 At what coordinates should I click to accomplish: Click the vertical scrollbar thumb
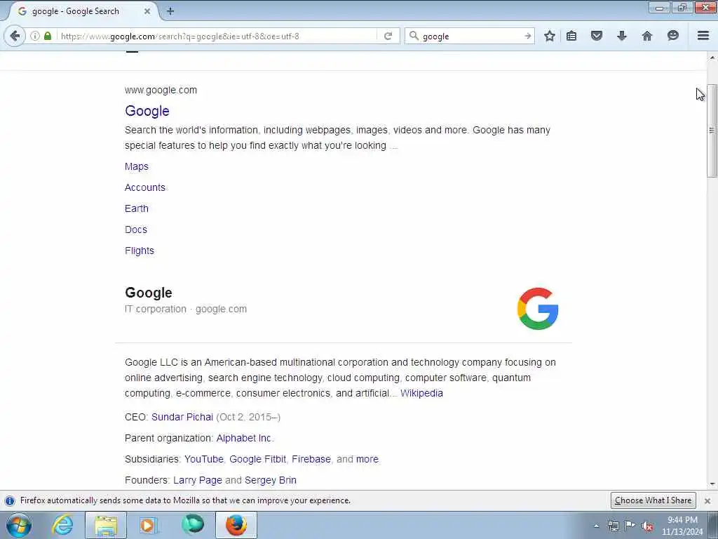coord(712,131)
